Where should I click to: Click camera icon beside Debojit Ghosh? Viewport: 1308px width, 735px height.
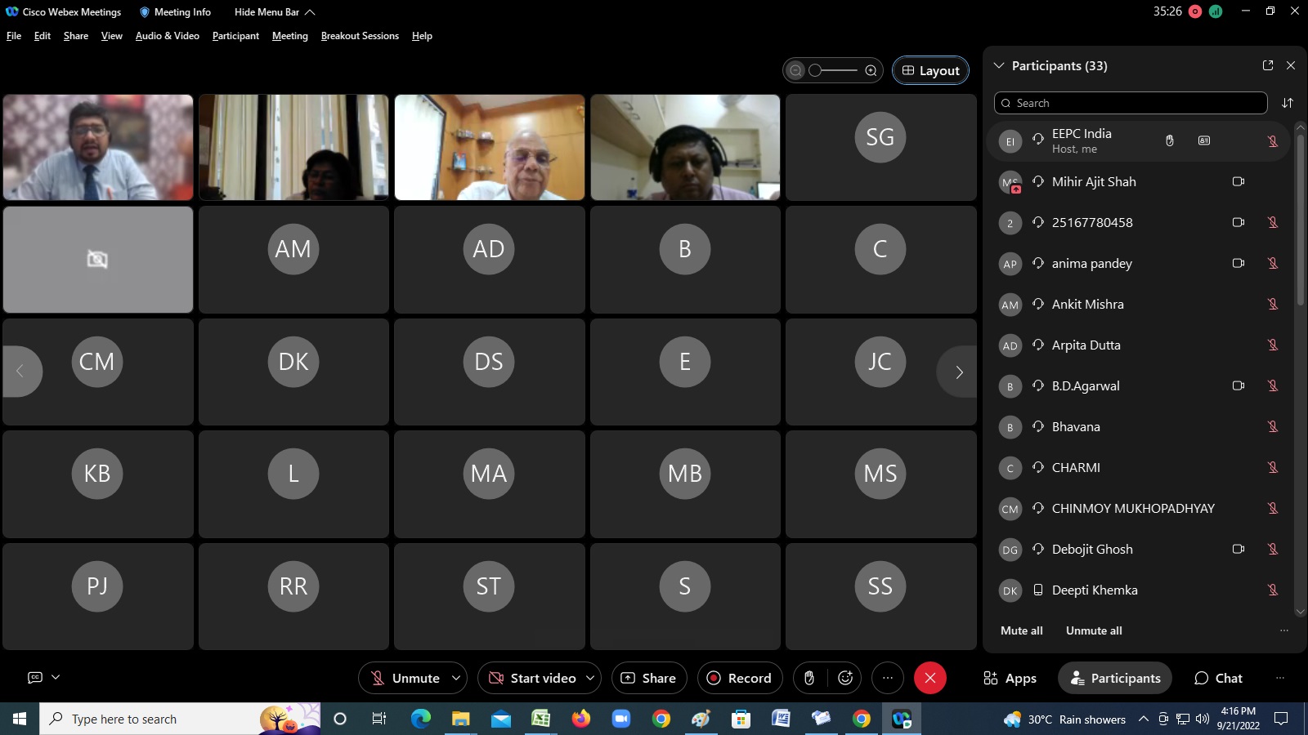[x=1239, y=549]
